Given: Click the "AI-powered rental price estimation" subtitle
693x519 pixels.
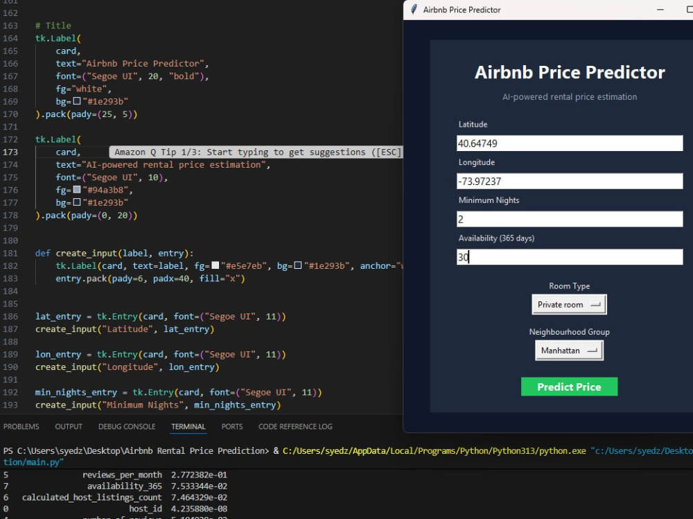Looking at the screenshot, I should tap(570, 97).
